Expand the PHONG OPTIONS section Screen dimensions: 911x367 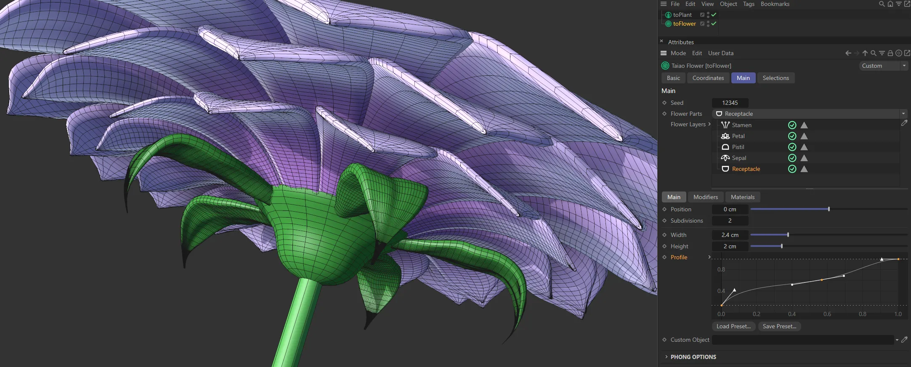coord(666,357)
